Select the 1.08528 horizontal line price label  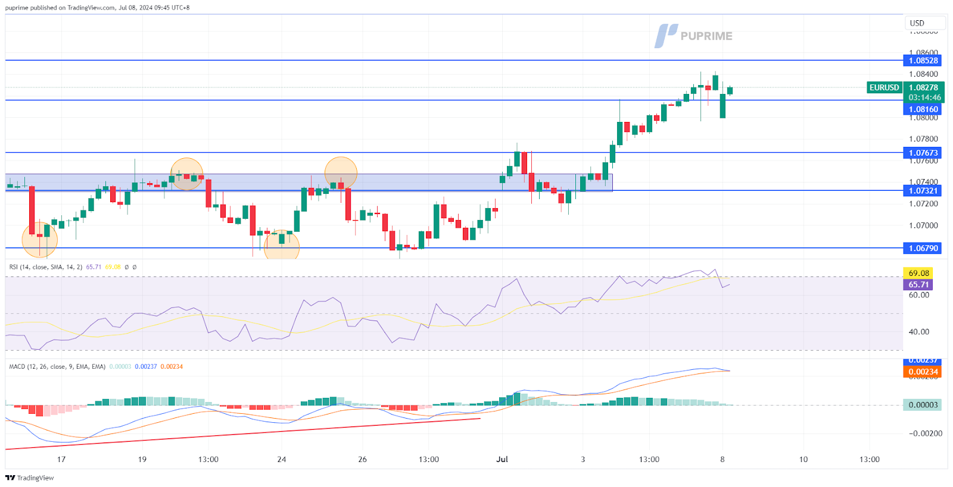click(923, 61)
